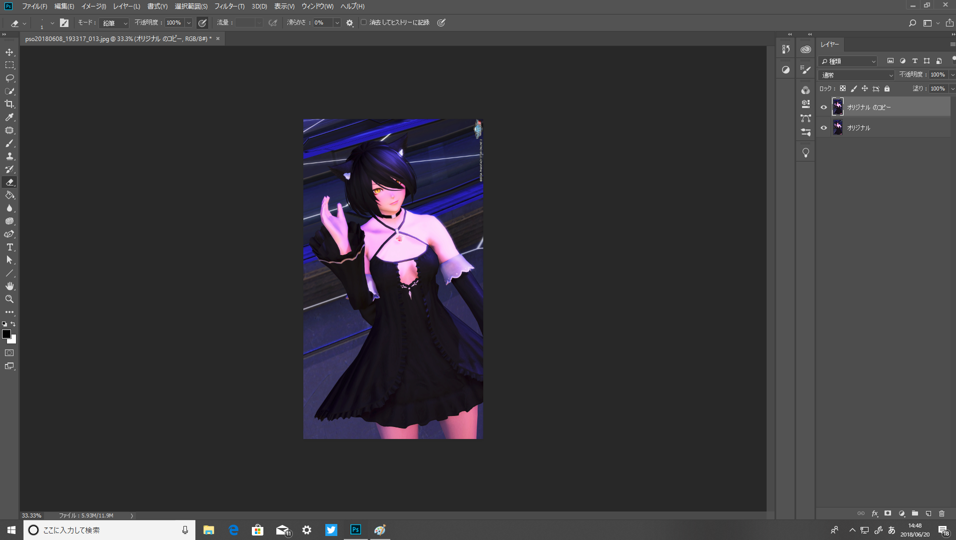Hide the オリジナル layer

[824, 127]
